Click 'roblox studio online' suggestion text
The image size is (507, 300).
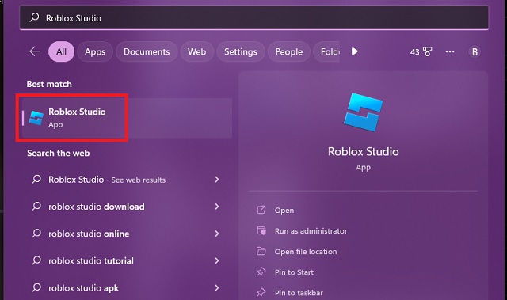pos(89,234)
